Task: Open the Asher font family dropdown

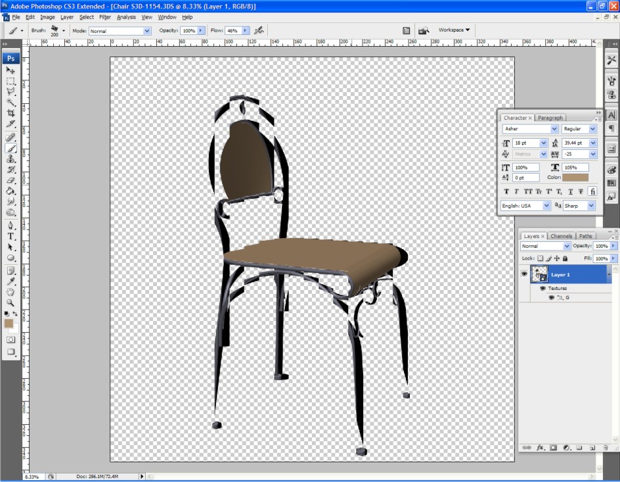Action: pos(554,129)
